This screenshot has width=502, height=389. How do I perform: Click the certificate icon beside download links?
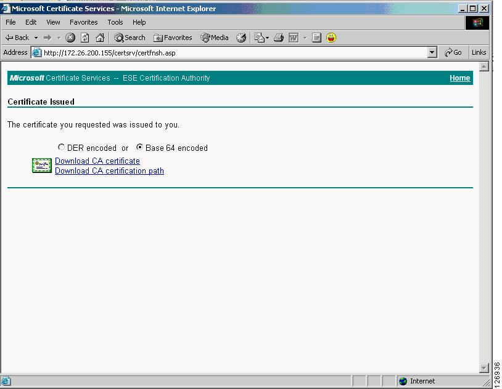41,165
